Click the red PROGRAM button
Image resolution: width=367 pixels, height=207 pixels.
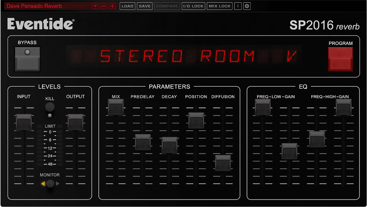[341, 59]
